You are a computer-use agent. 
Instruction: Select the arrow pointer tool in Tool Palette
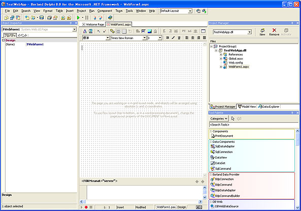click(x=233, y=118)
